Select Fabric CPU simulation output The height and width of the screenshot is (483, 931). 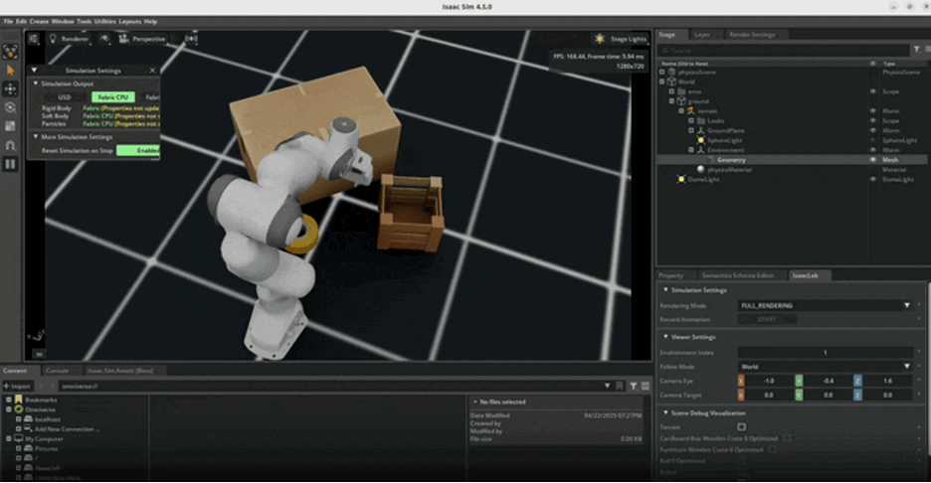[112, 97]
